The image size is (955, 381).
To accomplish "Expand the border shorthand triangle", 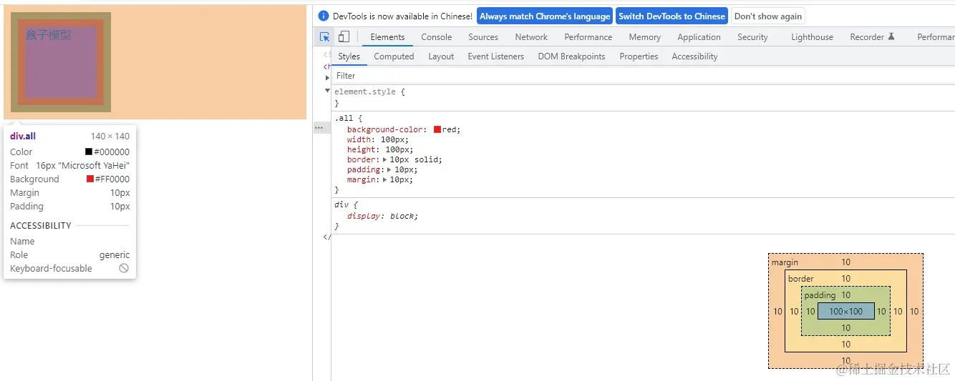I will click(384, 159).
